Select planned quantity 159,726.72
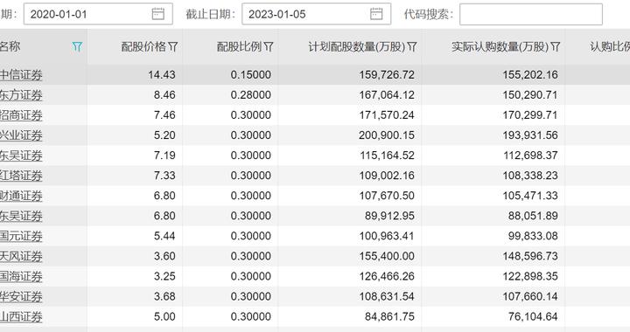This screenshot has height=332, width=630. [387, 74]
